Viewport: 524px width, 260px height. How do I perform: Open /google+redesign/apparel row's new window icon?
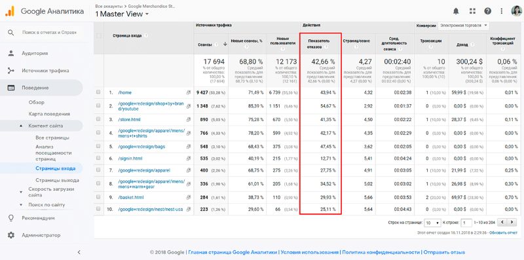click(x=189, y=170)
